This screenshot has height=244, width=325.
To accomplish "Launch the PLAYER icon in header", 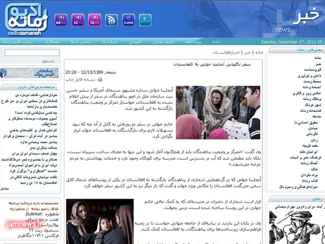I will coord(128,20).
